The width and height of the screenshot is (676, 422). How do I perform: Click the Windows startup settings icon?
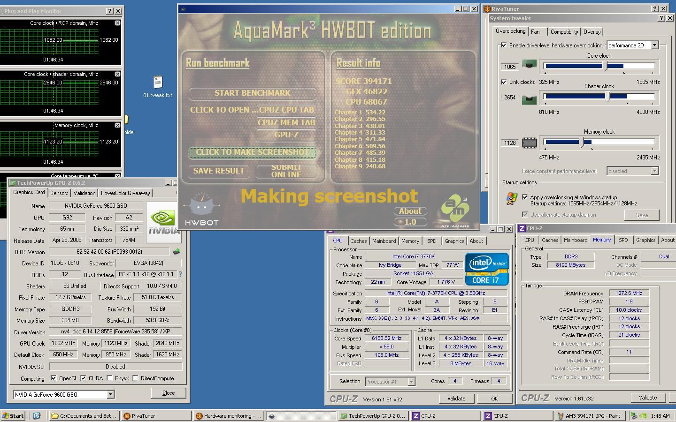[x=511, y=199]
